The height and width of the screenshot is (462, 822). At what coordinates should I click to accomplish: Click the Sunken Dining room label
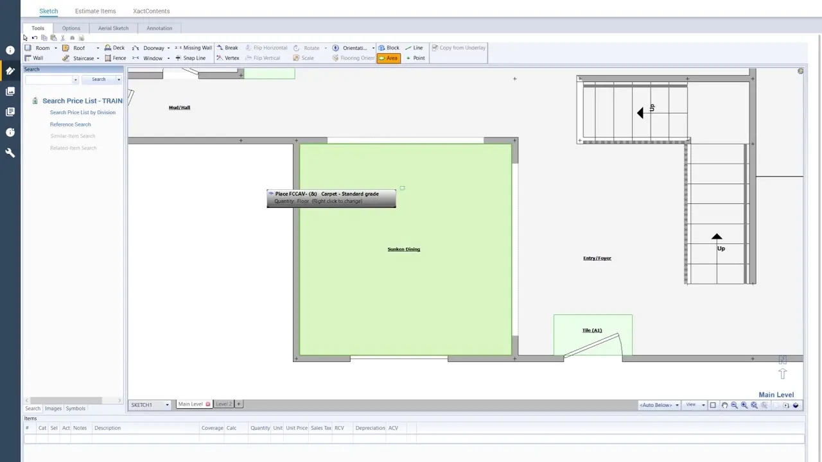[x=404, y=250]
